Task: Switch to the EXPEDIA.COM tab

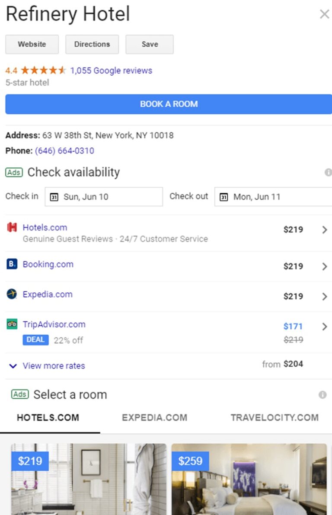Action: (154, 418)
